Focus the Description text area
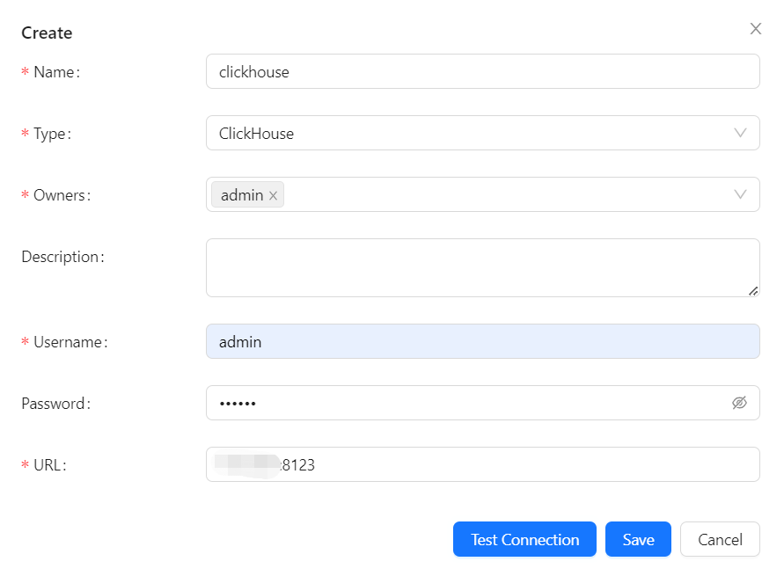Image resolution: width=784 pixels, height=576 pixels. (x=484, y=266)
